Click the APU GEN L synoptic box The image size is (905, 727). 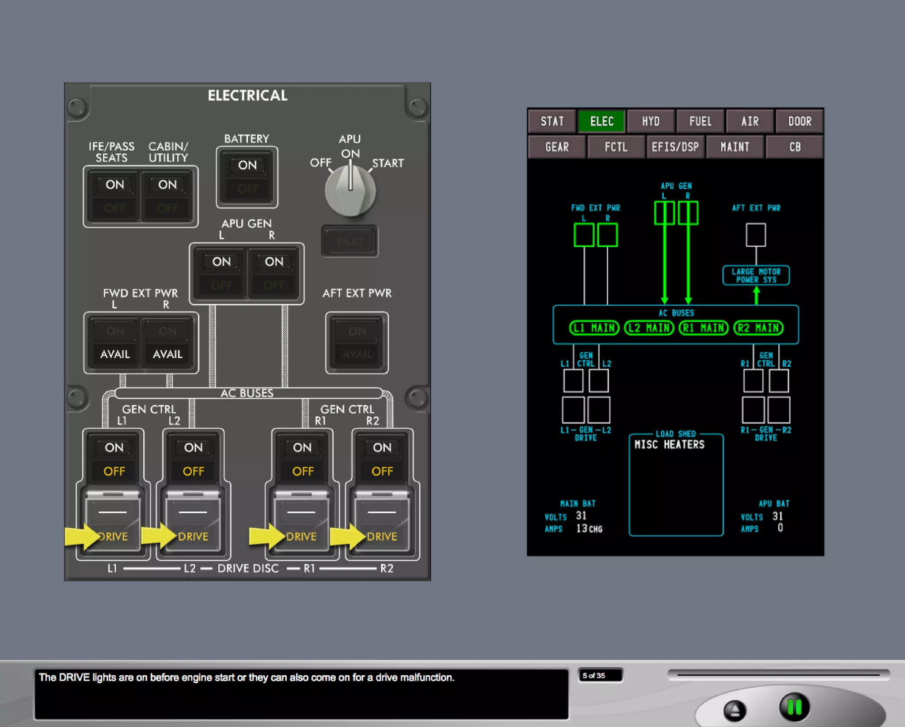tap(664, 213)
